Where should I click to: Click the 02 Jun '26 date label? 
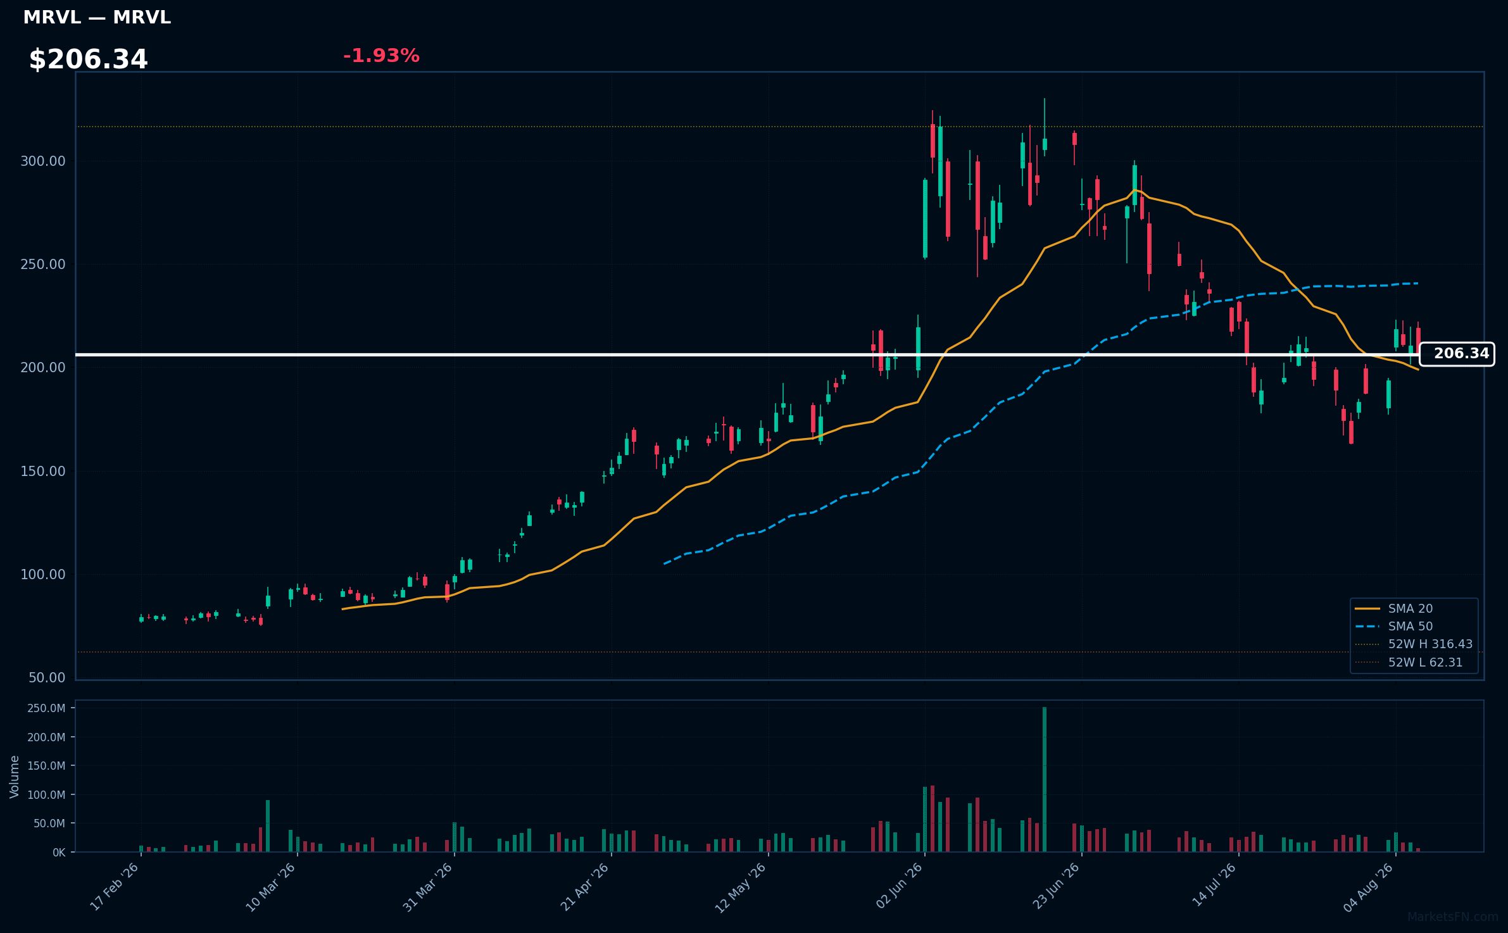(899, 886)
